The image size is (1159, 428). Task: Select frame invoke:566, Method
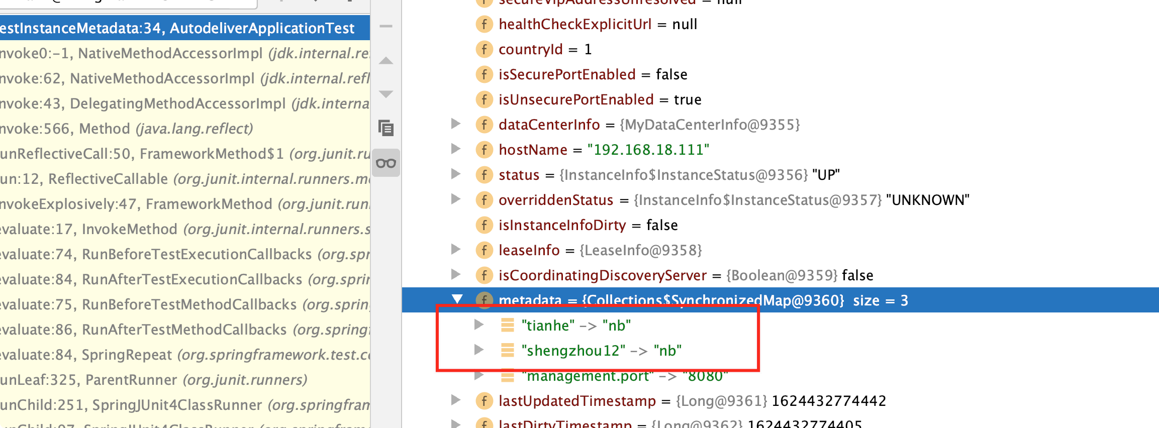185,129
